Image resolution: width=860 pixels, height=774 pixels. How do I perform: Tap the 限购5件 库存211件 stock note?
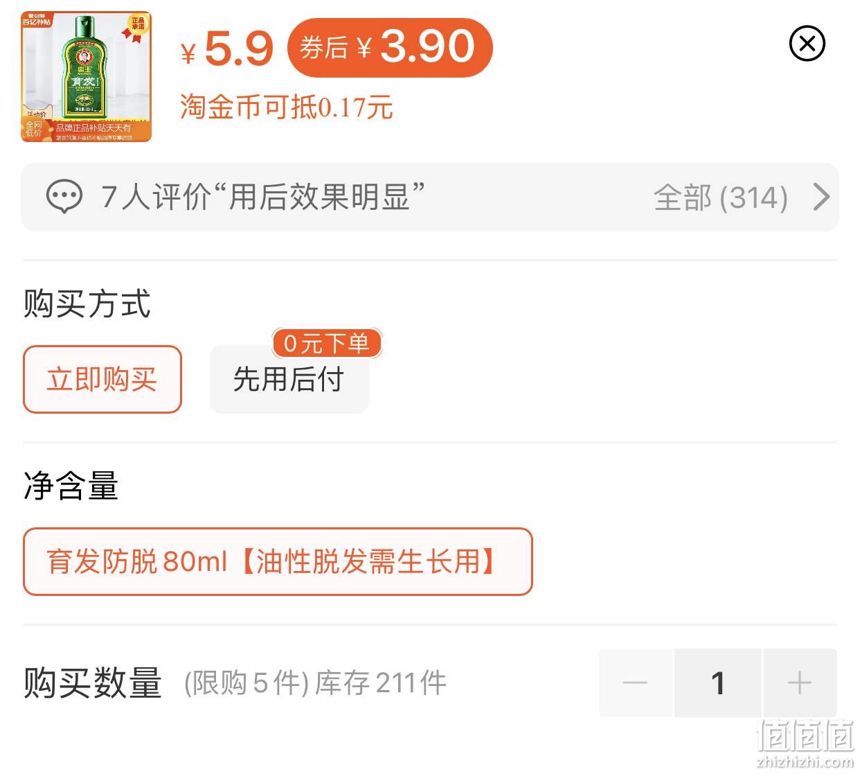pos(315,683)
